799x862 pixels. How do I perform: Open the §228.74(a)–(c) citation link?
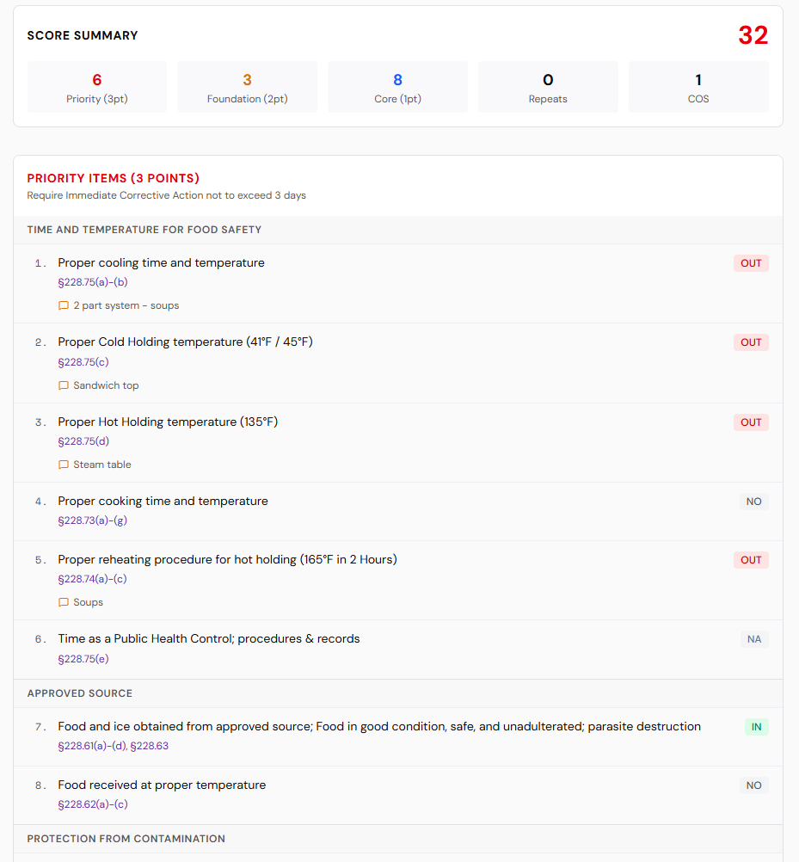click(91, 579)
